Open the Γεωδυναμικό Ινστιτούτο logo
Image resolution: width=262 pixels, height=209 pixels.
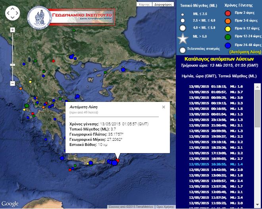pos(71,17)
